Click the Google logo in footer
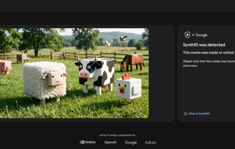Screen dimensions: 235x149 131,142
